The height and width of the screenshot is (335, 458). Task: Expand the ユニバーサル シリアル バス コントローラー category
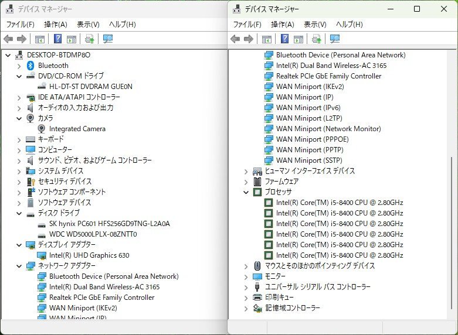pyautogui.click(x=246, y=287)
